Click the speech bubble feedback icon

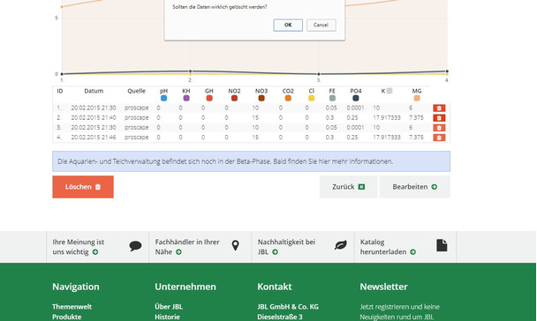136,246
